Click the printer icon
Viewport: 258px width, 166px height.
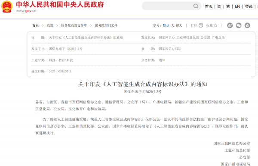coord(201,25)
